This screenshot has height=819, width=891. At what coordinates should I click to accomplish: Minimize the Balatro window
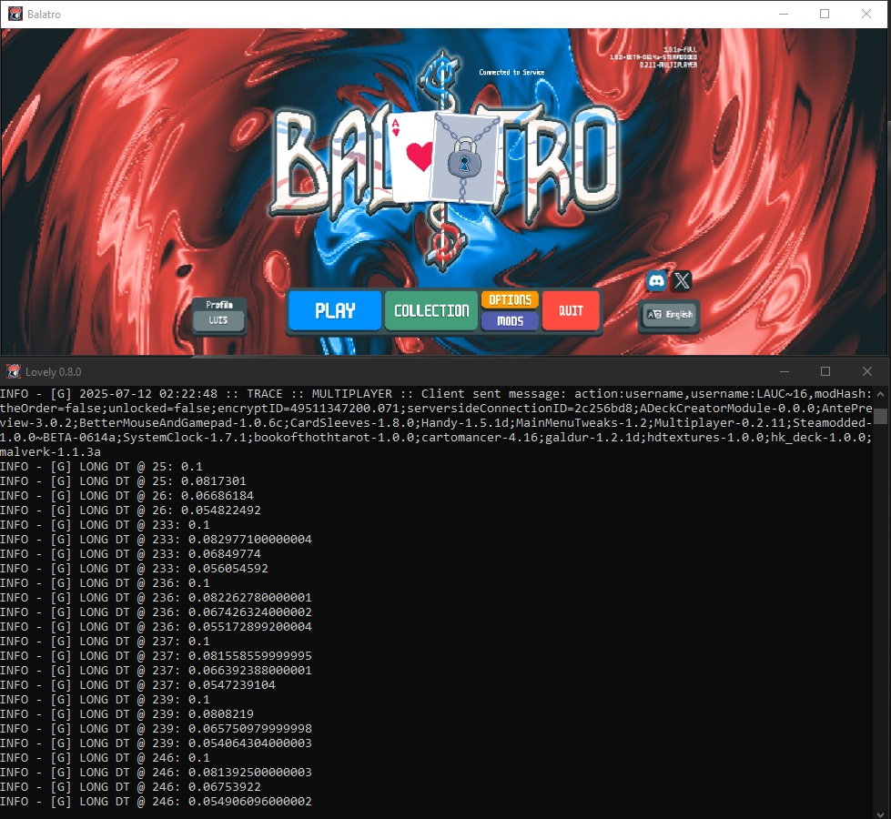pos(784,14)
